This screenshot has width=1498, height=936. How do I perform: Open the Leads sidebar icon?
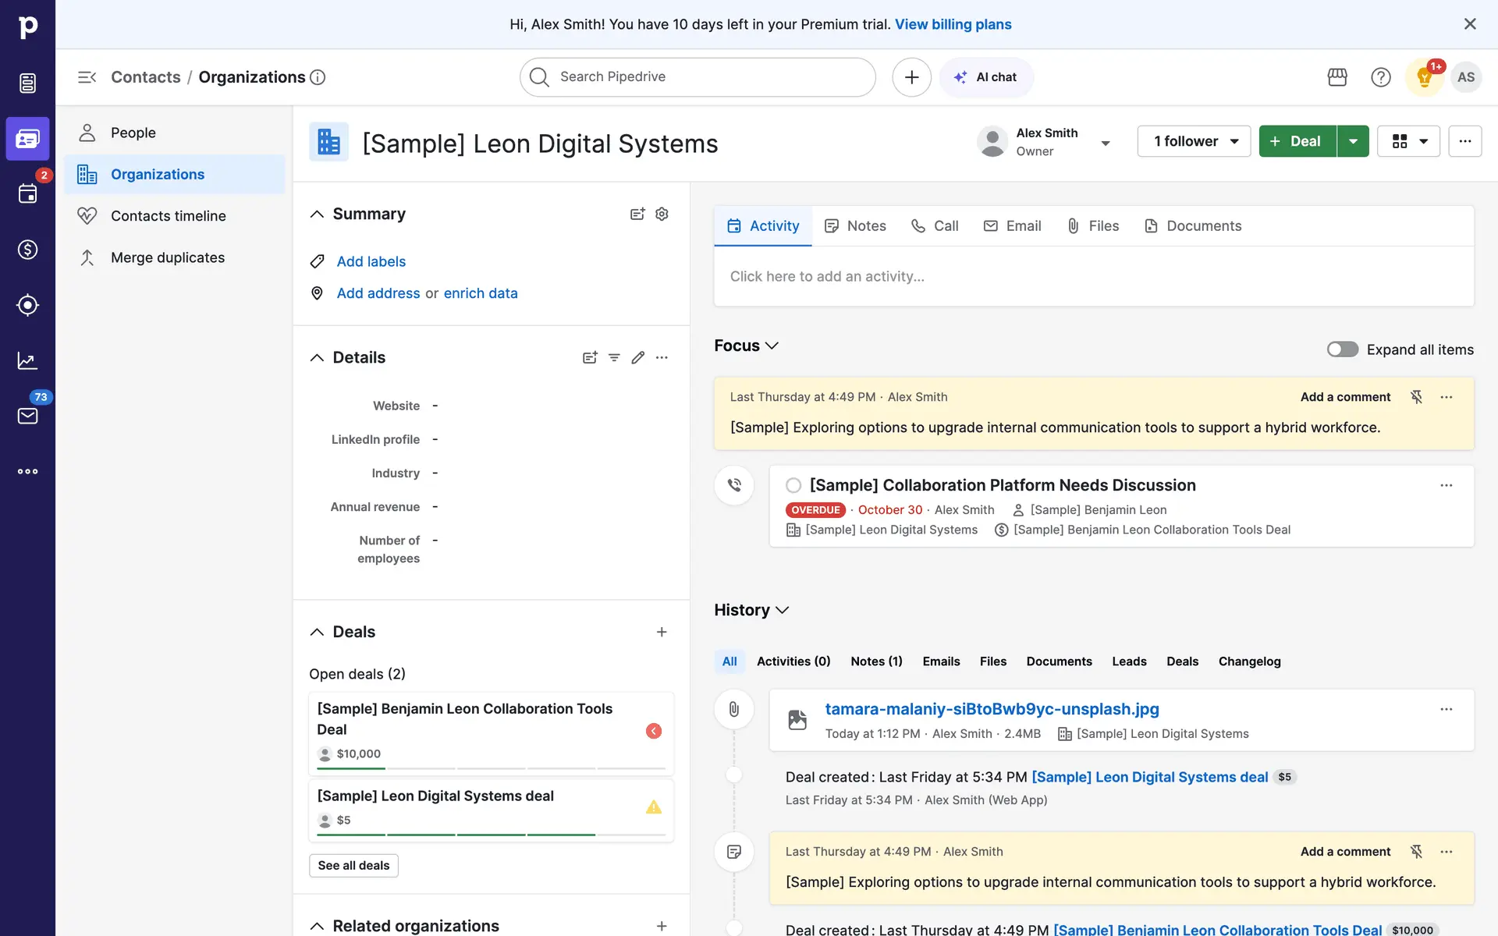27,305
